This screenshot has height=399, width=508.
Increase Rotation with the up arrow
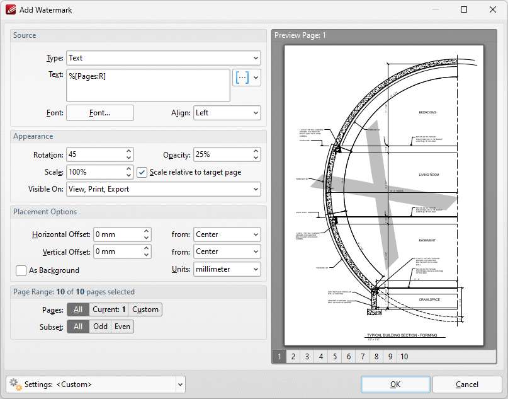(128, 151)
